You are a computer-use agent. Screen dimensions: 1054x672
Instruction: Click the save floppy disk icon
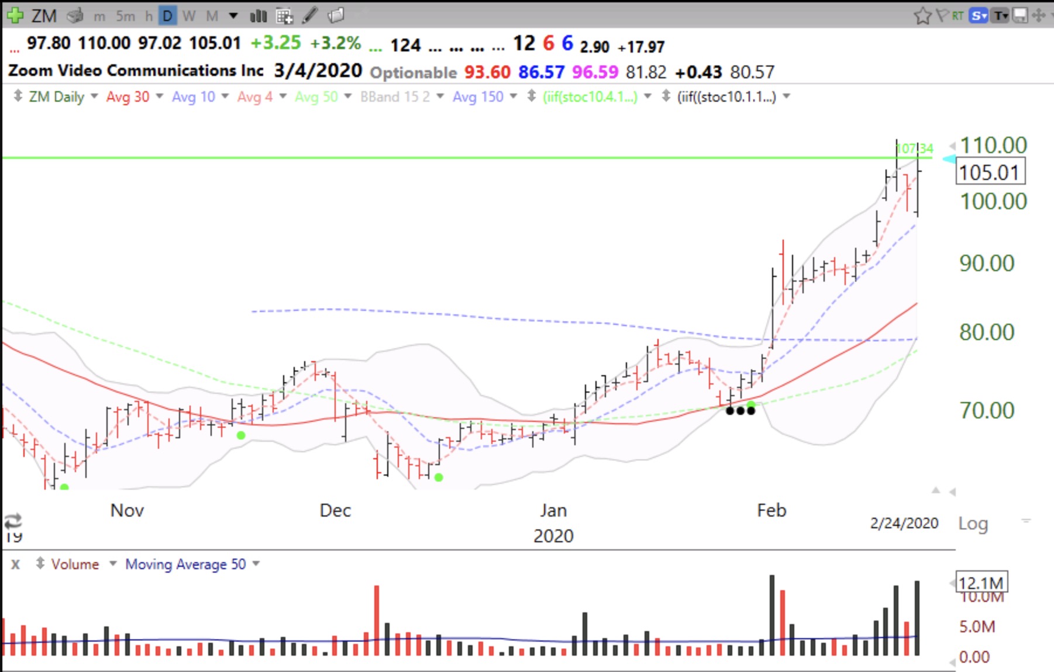(1020, 16)
